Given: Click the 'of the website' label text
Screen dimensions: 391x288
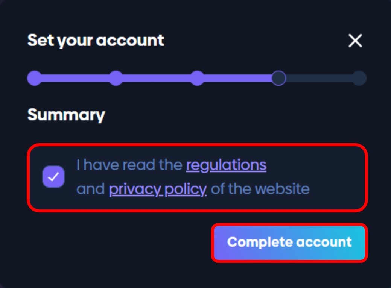Looking at the screenshot, I should [260, 189].
